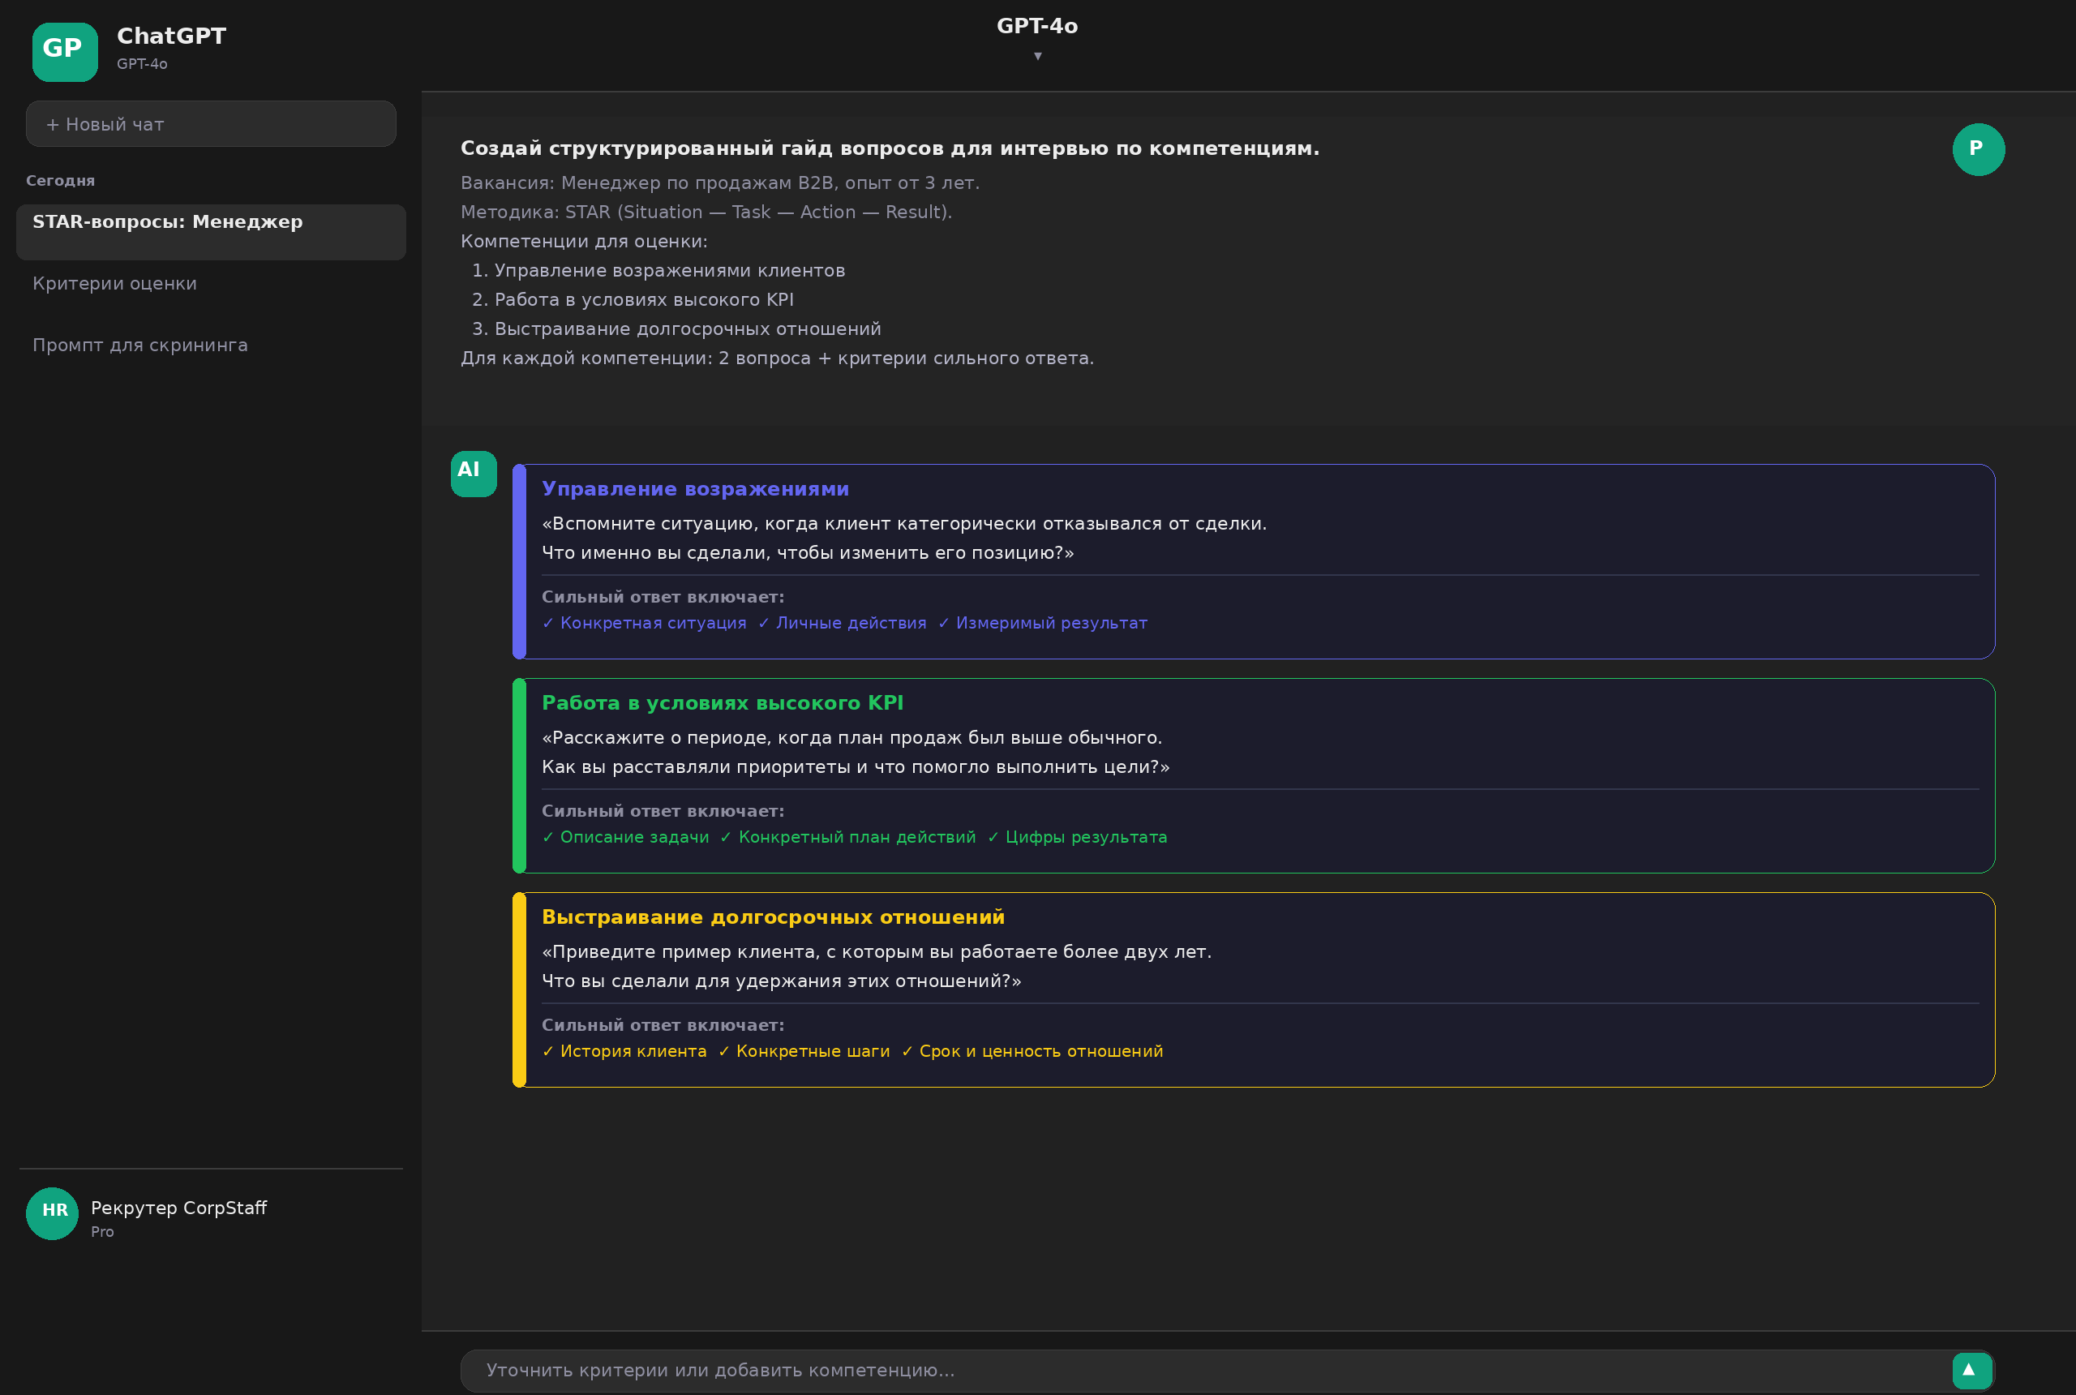Click the green GP ChatGPT logo

[65, 52]
